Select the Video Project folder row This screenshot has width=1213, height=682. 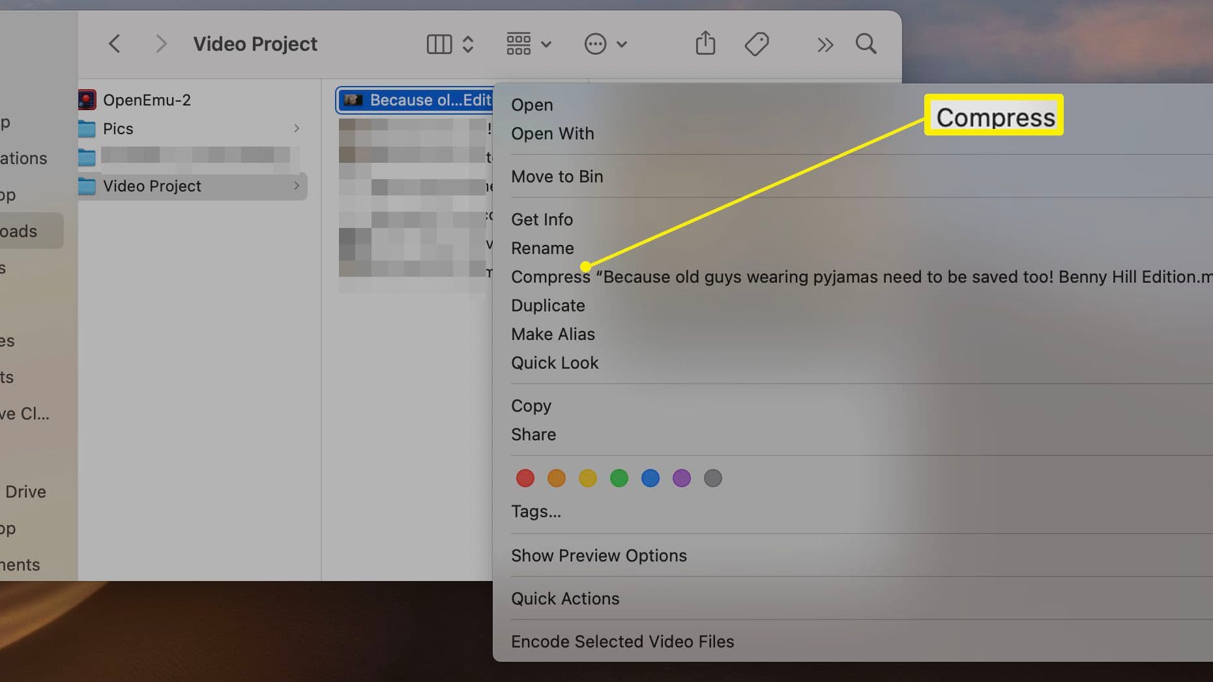click(192, 186)
